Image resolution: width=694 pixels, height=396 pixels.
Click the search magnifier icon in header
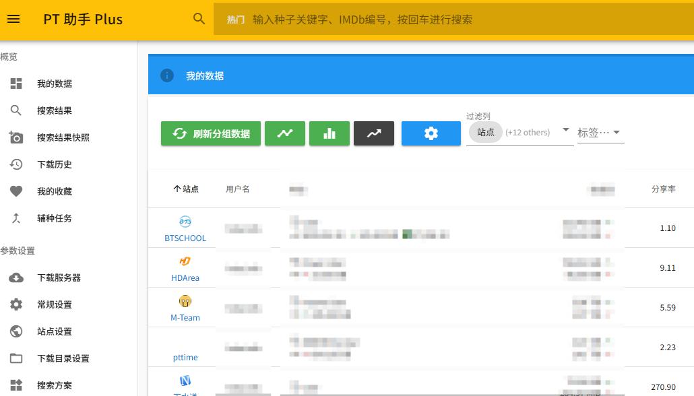199,19
